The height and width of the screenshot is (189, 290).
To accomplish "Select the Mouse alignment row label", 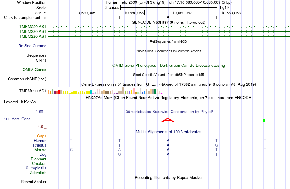I will click(x=40, y=150).
